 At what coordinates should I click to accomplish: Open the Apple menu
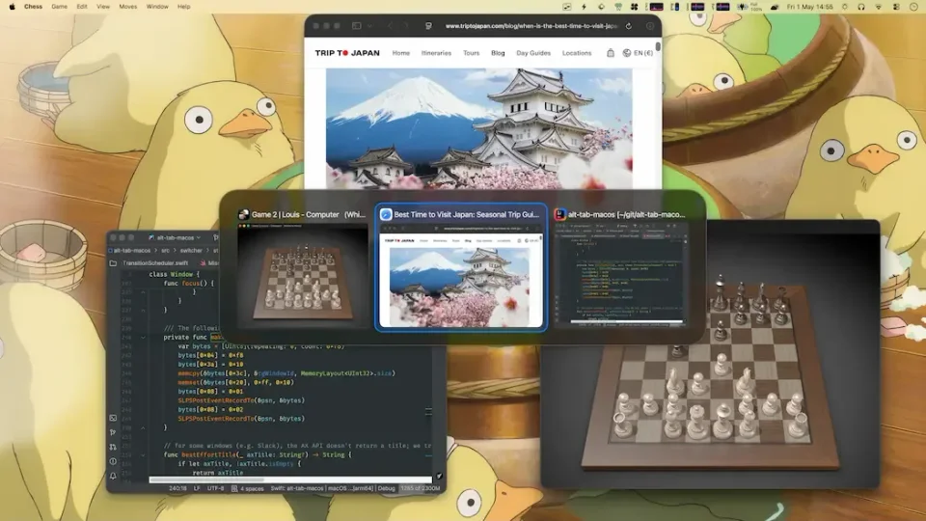coord(12,7)
